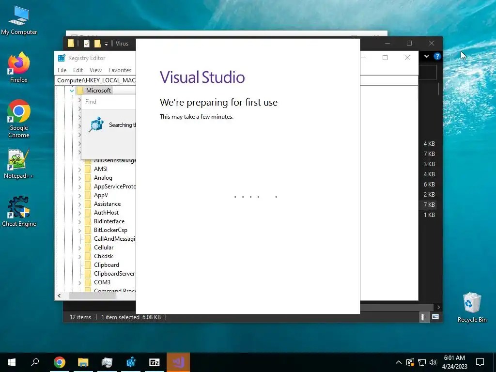
Task: Launch Cheat Engine from the desktop
Action: click(x=19, y=211)
